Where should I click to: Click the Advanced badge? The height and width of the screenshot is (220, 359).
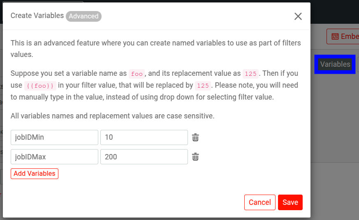pos(83,16)
